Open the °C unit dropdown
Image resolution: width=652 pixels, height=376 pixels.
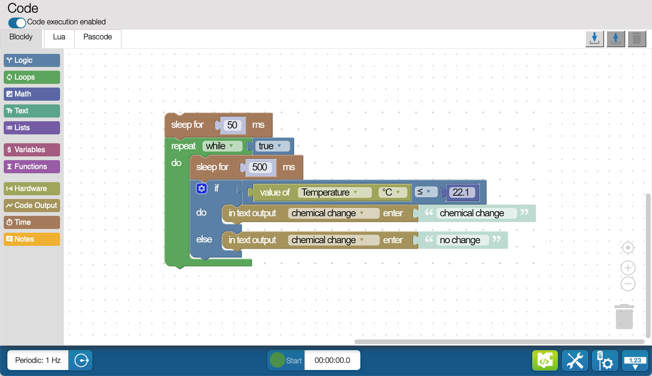click(393, 192)
